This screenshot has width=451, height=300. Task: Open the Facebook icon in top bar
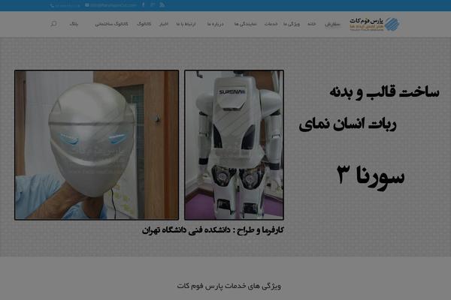(144, 4)
